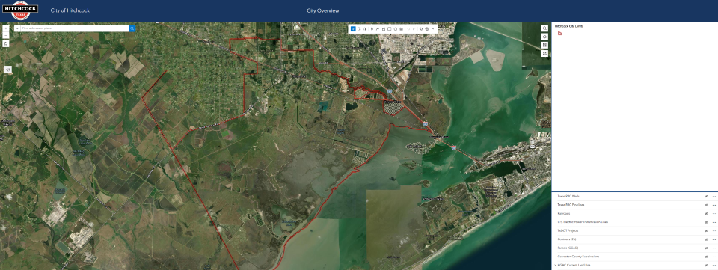Click the City Overview page title
The image size is (718, 270).
[323, 10]
